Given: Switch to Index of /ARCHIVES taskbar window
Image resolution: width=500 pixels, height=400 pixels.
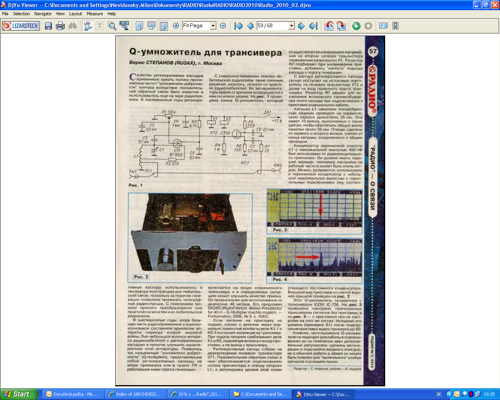Looking at the screenshot, I should click(136, 394).
